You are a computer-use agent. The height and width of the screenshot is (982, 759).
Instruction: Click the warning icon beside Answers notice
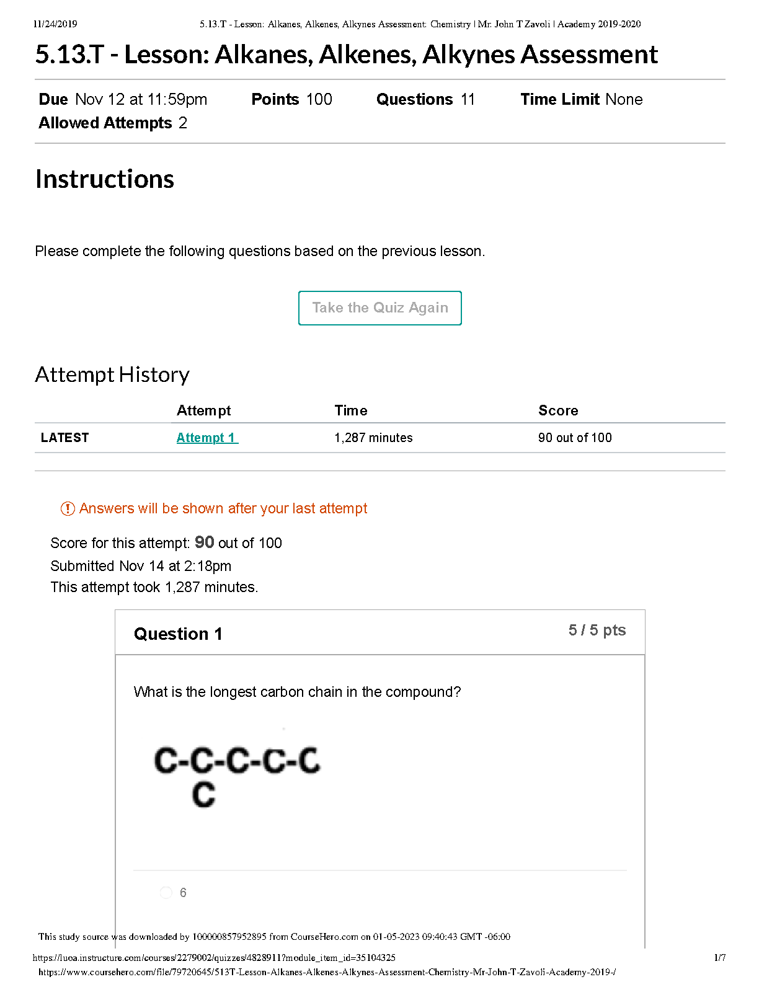[x=67, y=508]
